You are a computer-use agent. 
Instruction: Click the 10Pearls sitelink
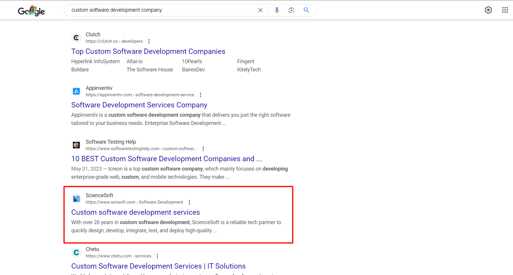coord(192,61)
